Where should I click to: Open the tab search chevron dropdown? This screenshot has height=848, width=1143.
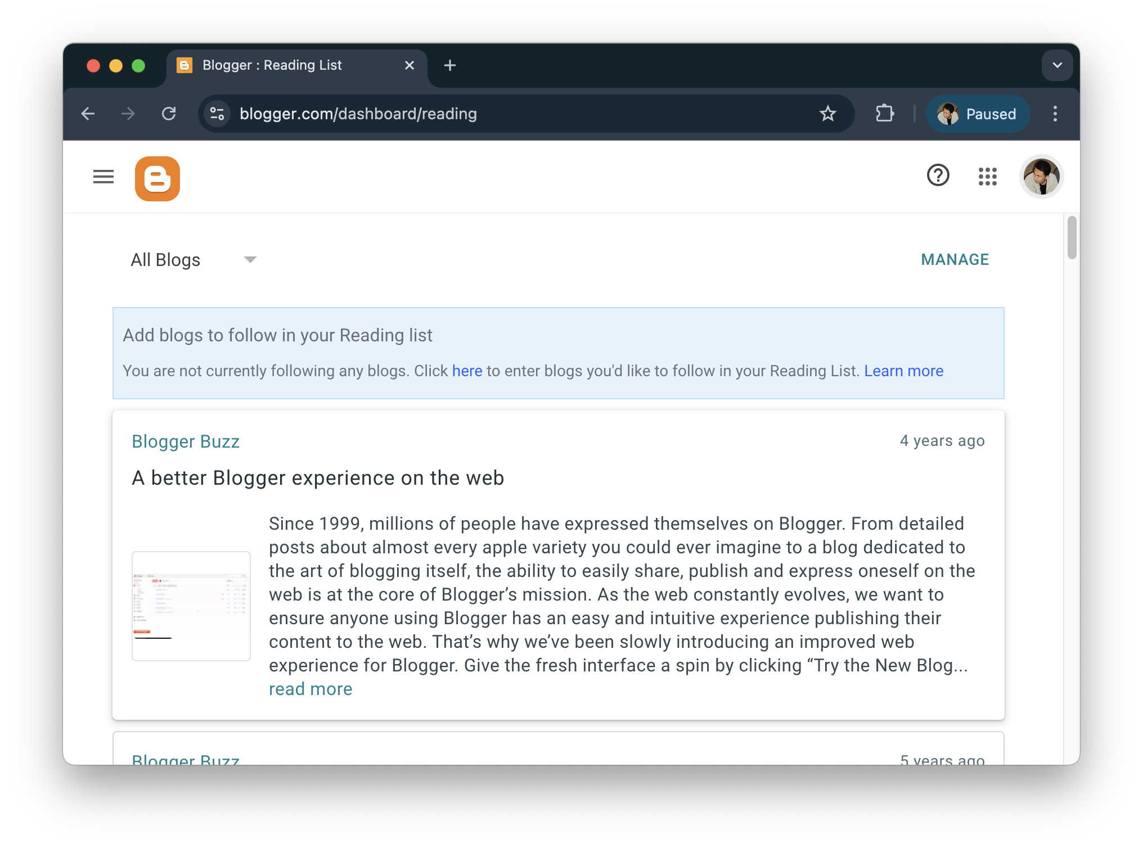coord(1057,65)
